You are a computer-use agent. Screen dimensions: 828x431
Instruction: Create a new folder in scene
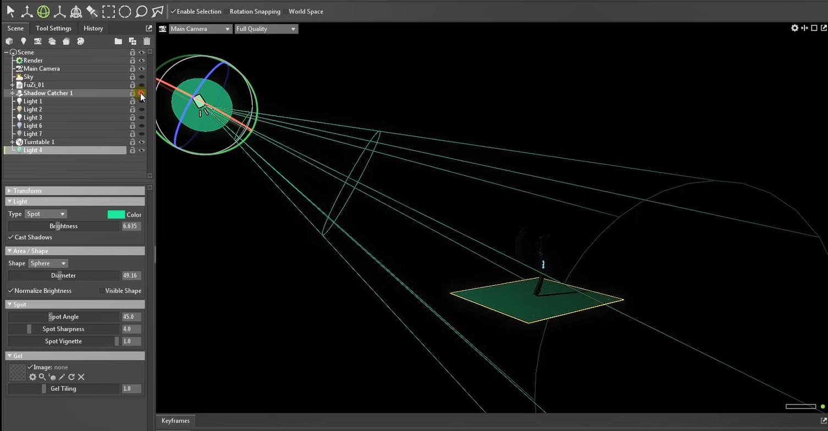pyautogui.click(x=118, y=41)
